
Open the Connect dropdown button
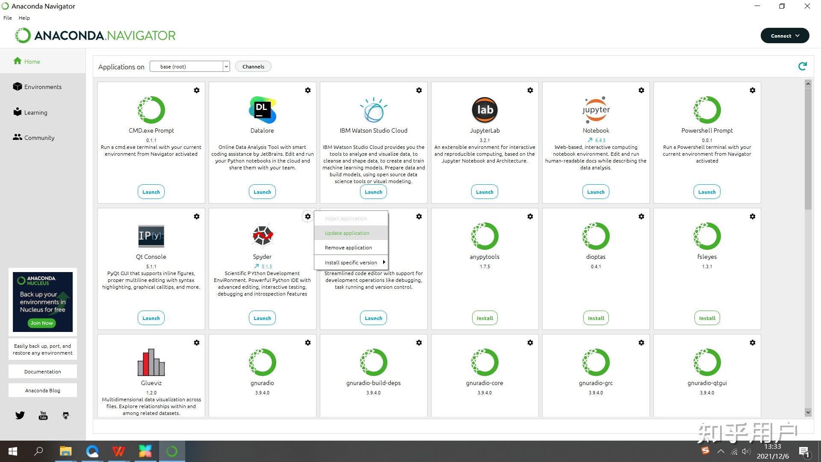click(x=785, y=36)
